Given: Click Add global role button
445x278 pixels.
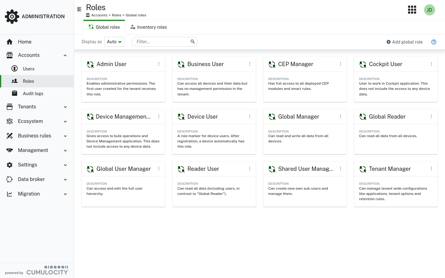Looking at the screenshot, I should (405, 42).
